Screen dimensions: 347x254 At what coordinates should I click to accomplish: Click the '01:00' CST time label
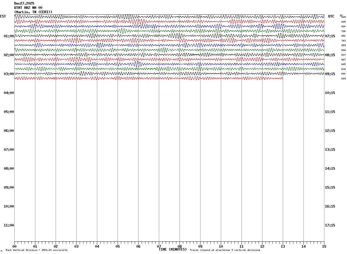tap(9, 36)
